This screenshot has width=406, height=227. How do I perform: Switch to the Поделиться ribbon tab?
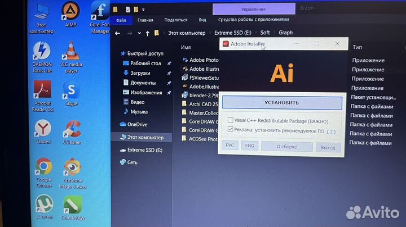176,20
